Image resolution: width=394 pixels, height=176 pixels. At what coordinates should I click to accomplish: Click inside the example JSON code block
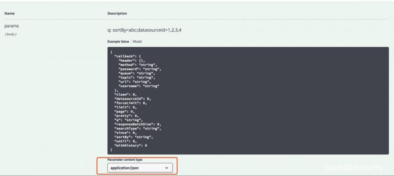click(x=248, y=101)
